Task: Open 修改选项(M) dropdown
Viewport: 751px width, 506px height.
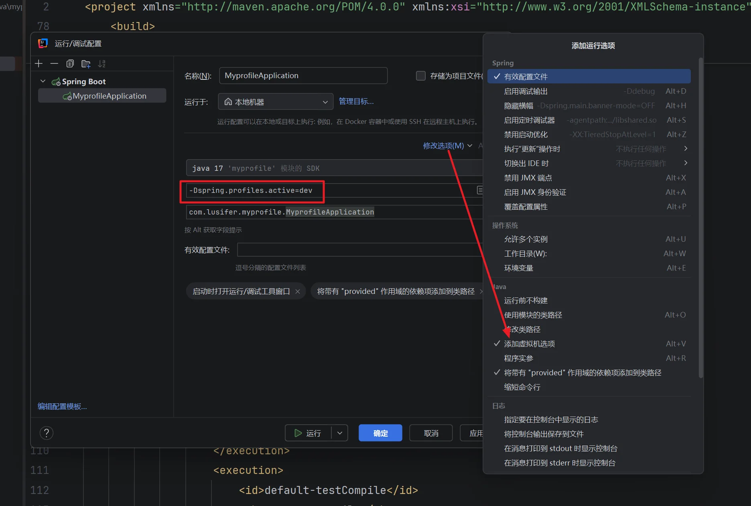Action: pyautogui.click(x=447, y=146)
